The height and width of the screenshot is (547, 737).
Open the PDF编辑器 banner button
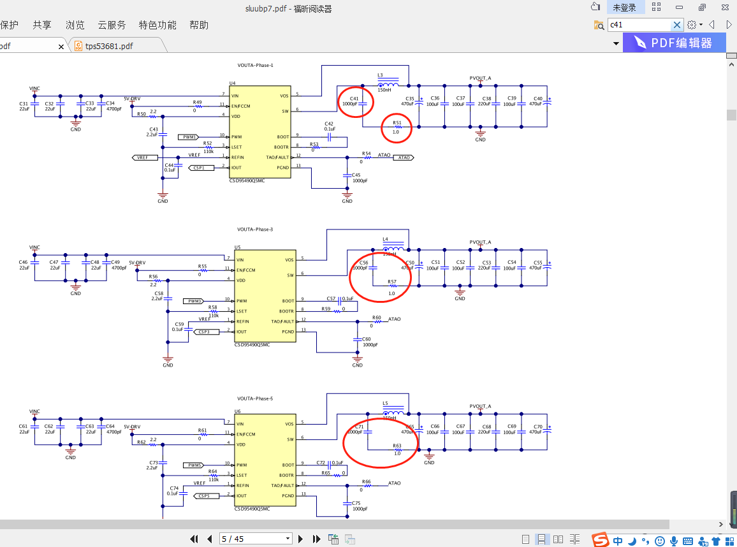pos(674,43)
